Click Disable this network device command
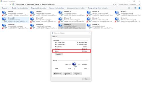 [x=20, y=8]
